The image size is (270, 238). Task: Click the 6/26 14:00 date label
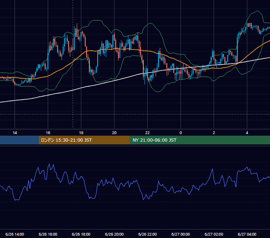tap(15, 234)
